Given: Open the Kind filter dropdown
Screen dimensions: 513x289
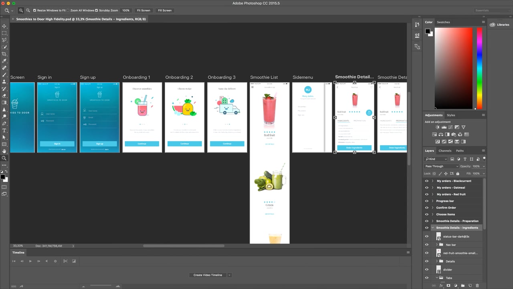Looking at the screenshot, I should click(436, 159).
